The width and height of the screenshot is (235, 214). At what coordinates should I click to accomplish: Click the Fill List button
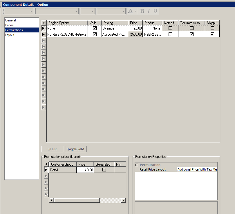pos(52,149)
